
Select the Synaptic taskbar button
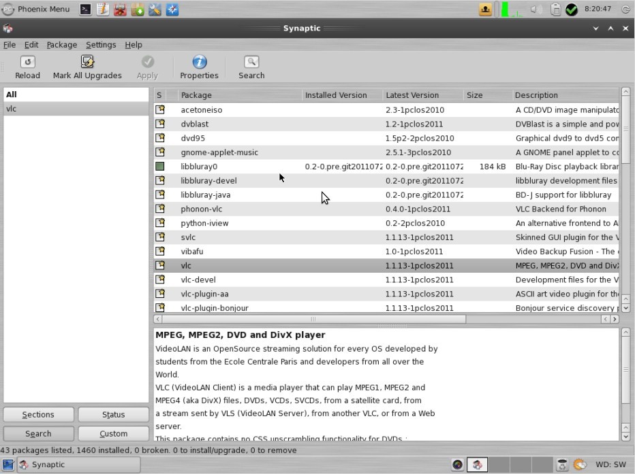(79, 464)
